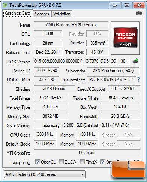Screen dimensions: 147x182
Task: Toggle the PhysX checkbox
Action: (82, 162)
